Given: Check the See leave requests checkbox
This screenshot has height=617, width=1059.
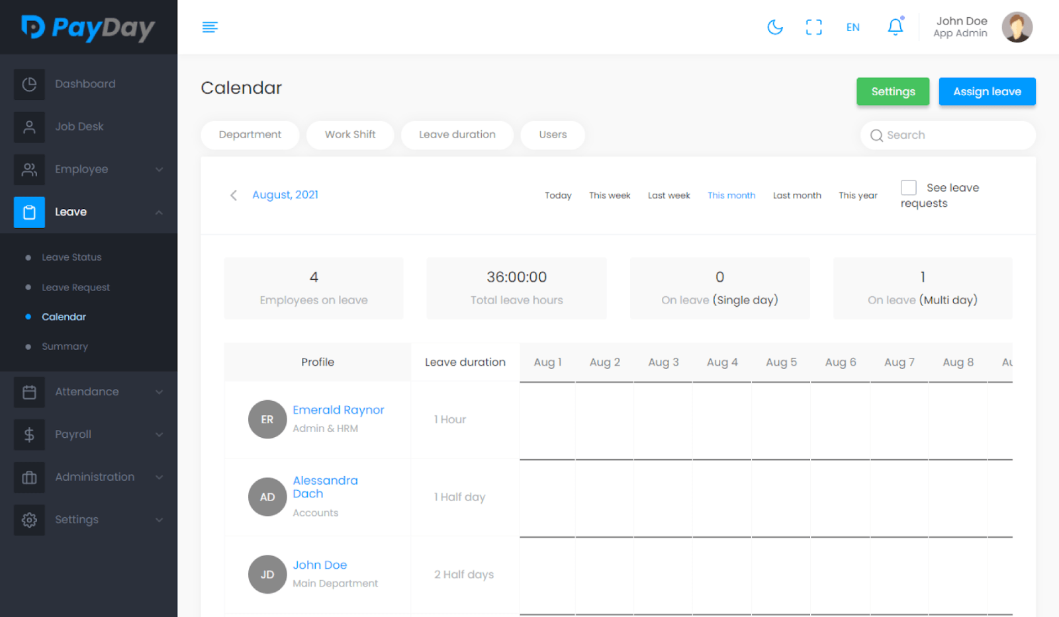Looking at the screenshot, I should coord(908,187).
